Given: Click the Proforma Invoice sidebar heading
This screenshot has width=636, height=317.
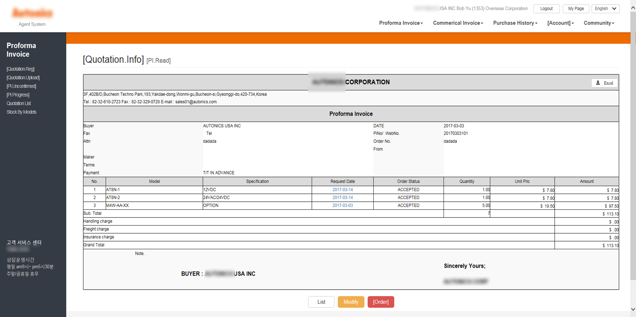Looking at the screenshot, I should pyautogui.click(x=21, y=50).
